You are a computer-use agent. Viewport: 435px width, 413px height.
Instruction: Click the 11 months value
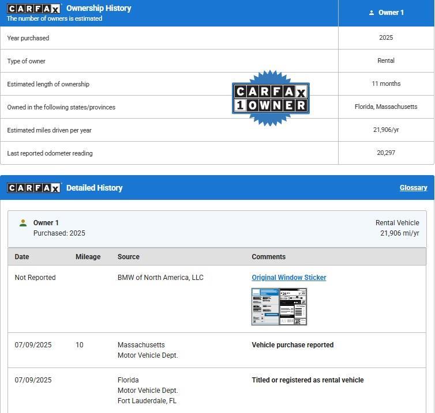(x=386, y=84)
